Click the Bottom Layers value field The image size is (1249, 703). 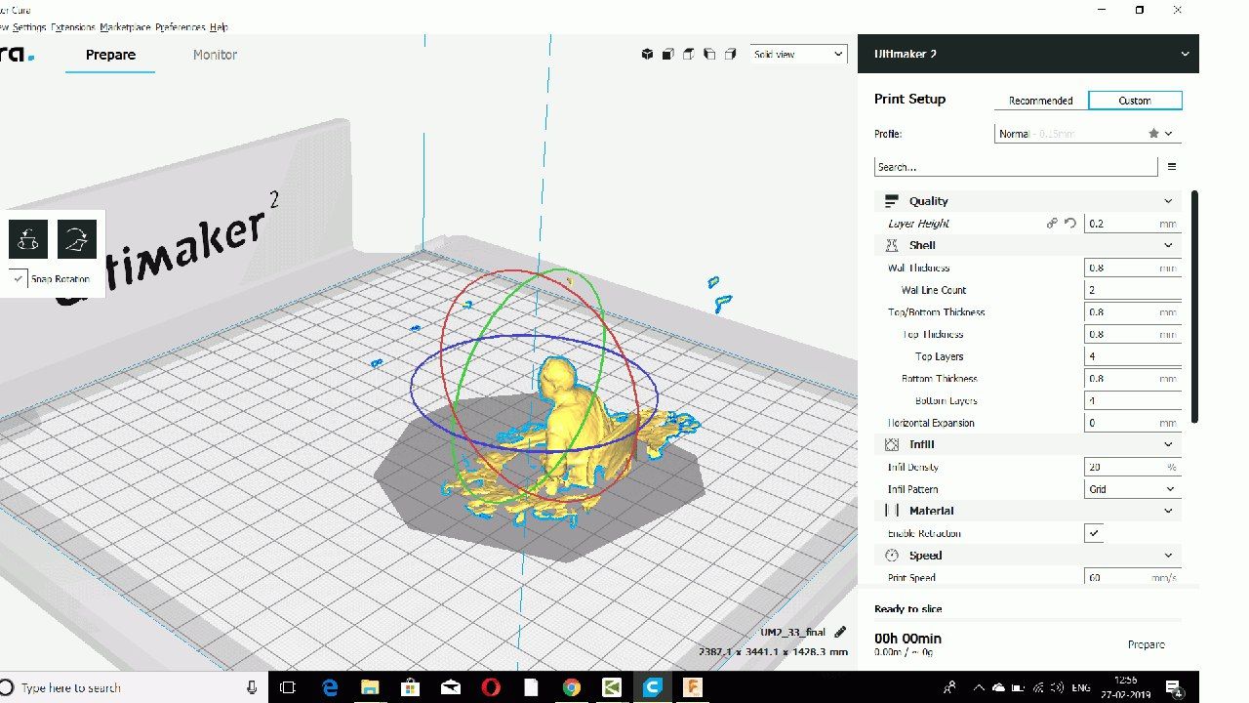coord(1133,400)
